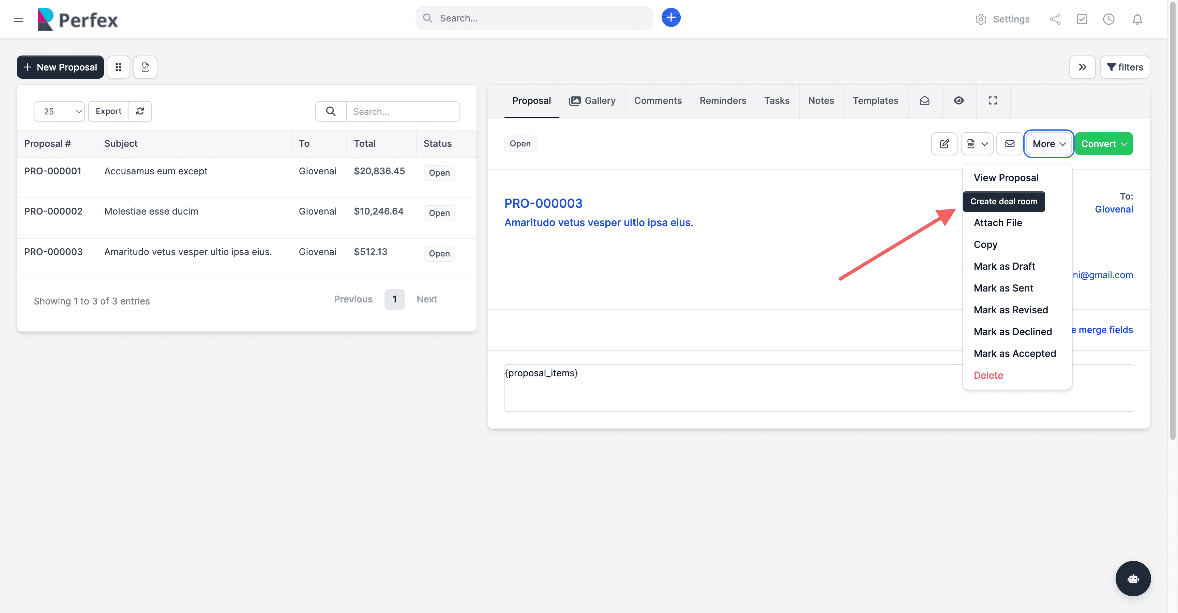This screenshot has width=1178, height=613.
Task: Switch to the Gallery tab
Action: point(592,101)
